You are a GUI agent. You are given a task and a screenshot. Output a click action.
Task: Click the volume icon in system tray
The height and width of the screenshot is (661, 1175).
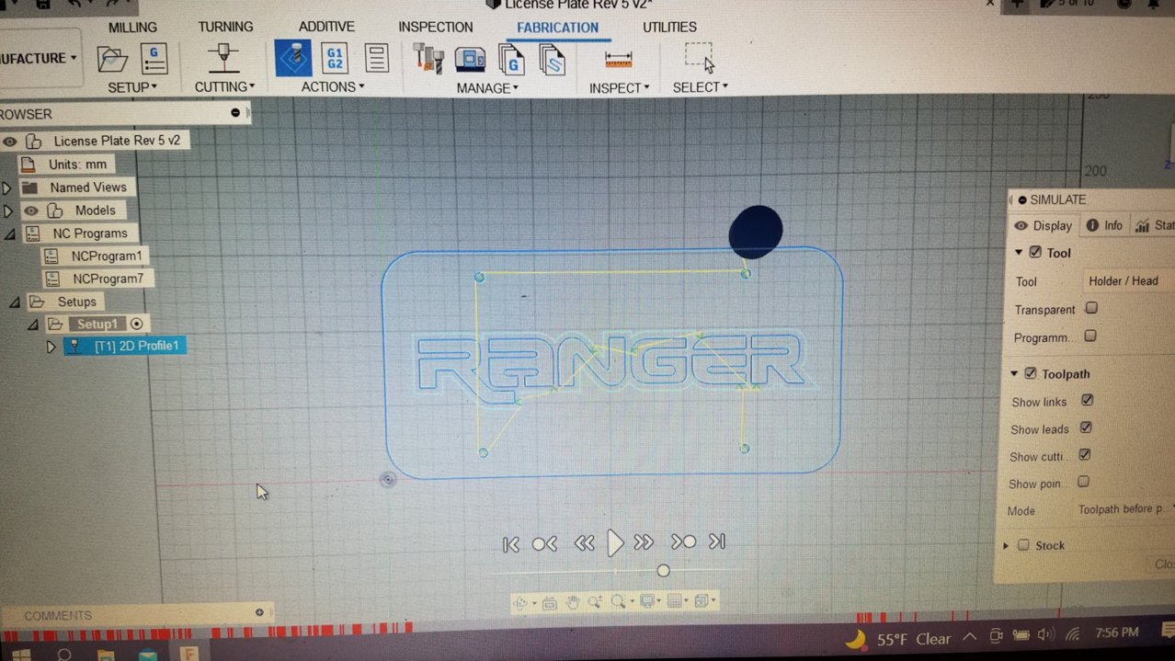(1046, 634)
